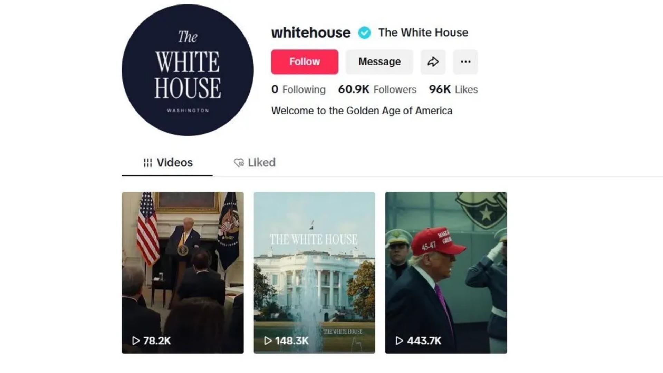Click the play icon on 148.3K video
This screenshot has height=373, width=663.
click(x=268, y=341)
